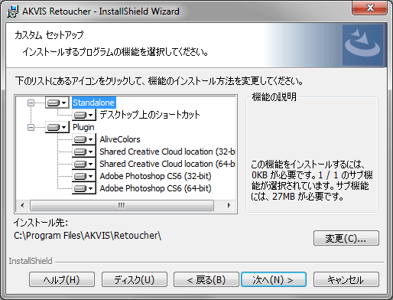Select Adobe Photoshop CS6 (64-bit) item

tap(155, 188)
